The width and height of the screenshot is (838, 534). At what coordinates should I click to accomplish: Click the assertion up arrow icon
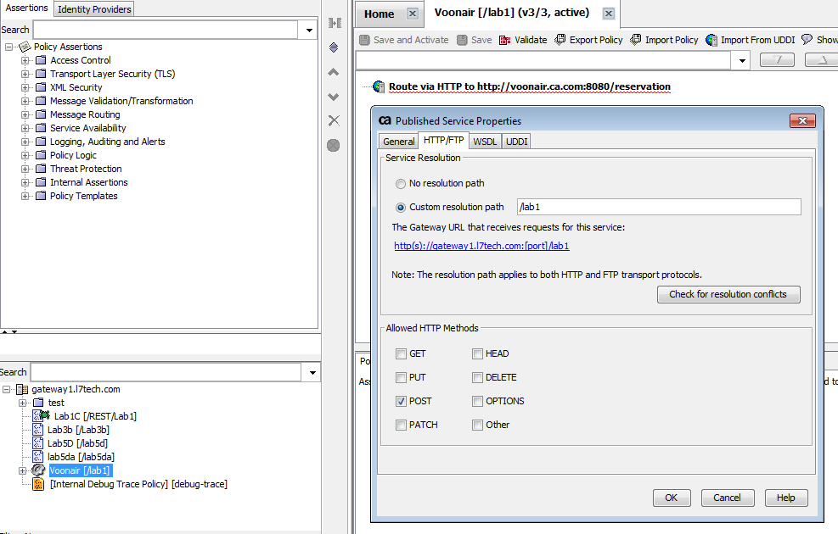(x=333, y=72)
